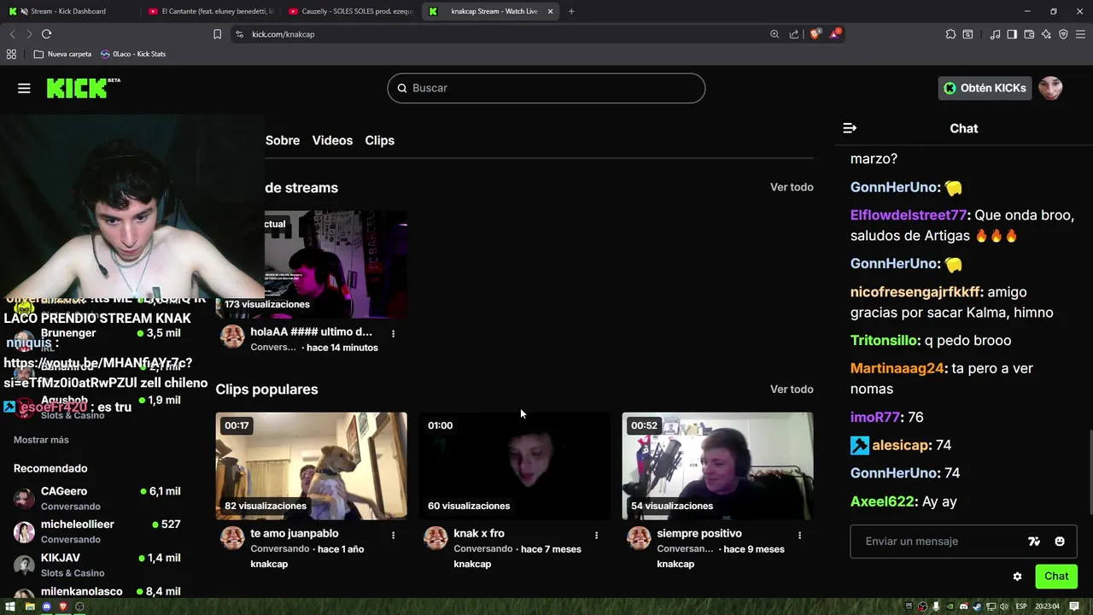The height and width of the screenshot is (615, 1093).
Task: Open the past stream thumbnail with 173 visualizaciones
Action: (336, 264)
